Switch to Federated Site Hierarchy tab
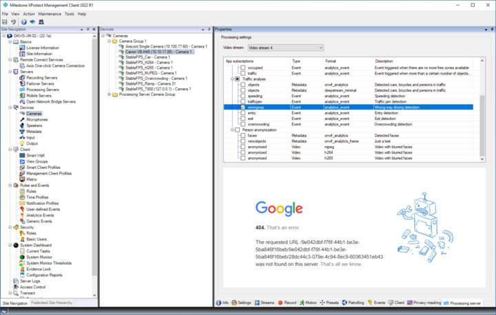 (x=54, y=303)
